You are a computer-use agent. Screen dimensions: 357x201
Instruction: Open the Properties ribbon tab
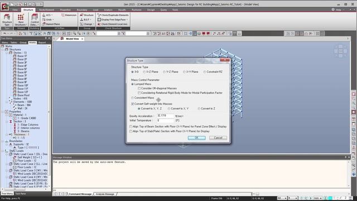point(65,10)
